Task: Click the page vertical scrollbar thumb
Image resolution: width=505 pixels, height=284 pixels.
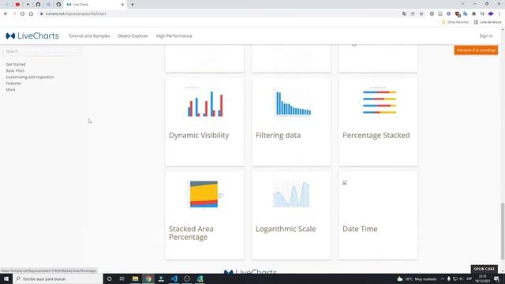Action: (x=503, y=230)
